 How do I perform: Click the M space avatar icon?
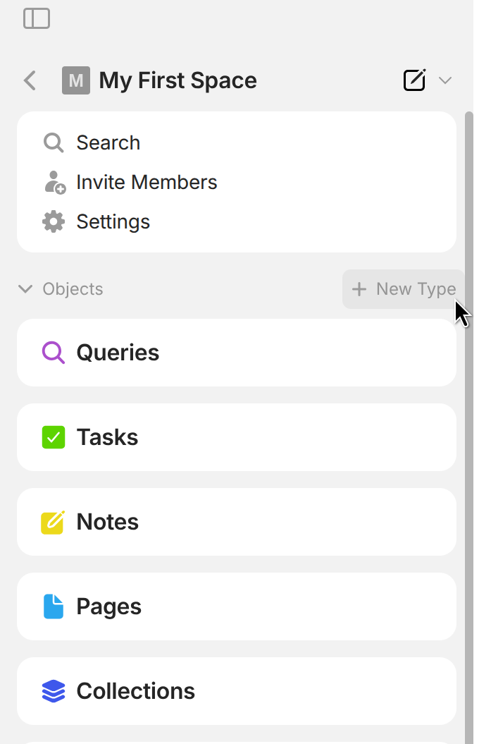75,80
